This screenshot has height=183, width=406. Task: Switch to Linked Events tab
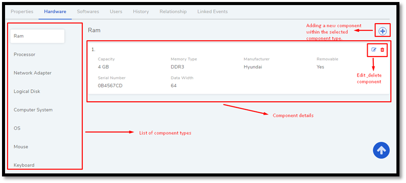[212, 12]
